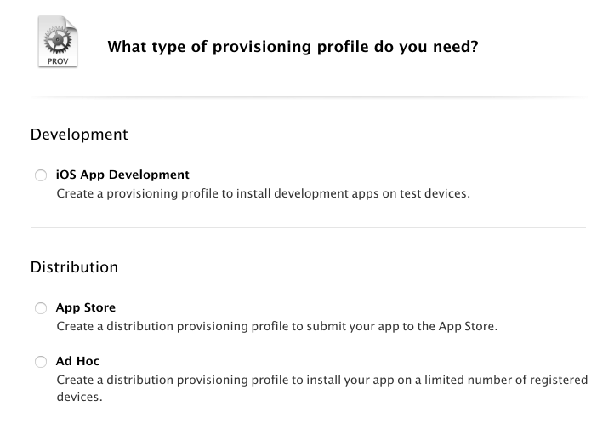The width and height of the screenshot is (597, 424).
Task: Click the provisioning profile question heading
Action: coord(293,46)
